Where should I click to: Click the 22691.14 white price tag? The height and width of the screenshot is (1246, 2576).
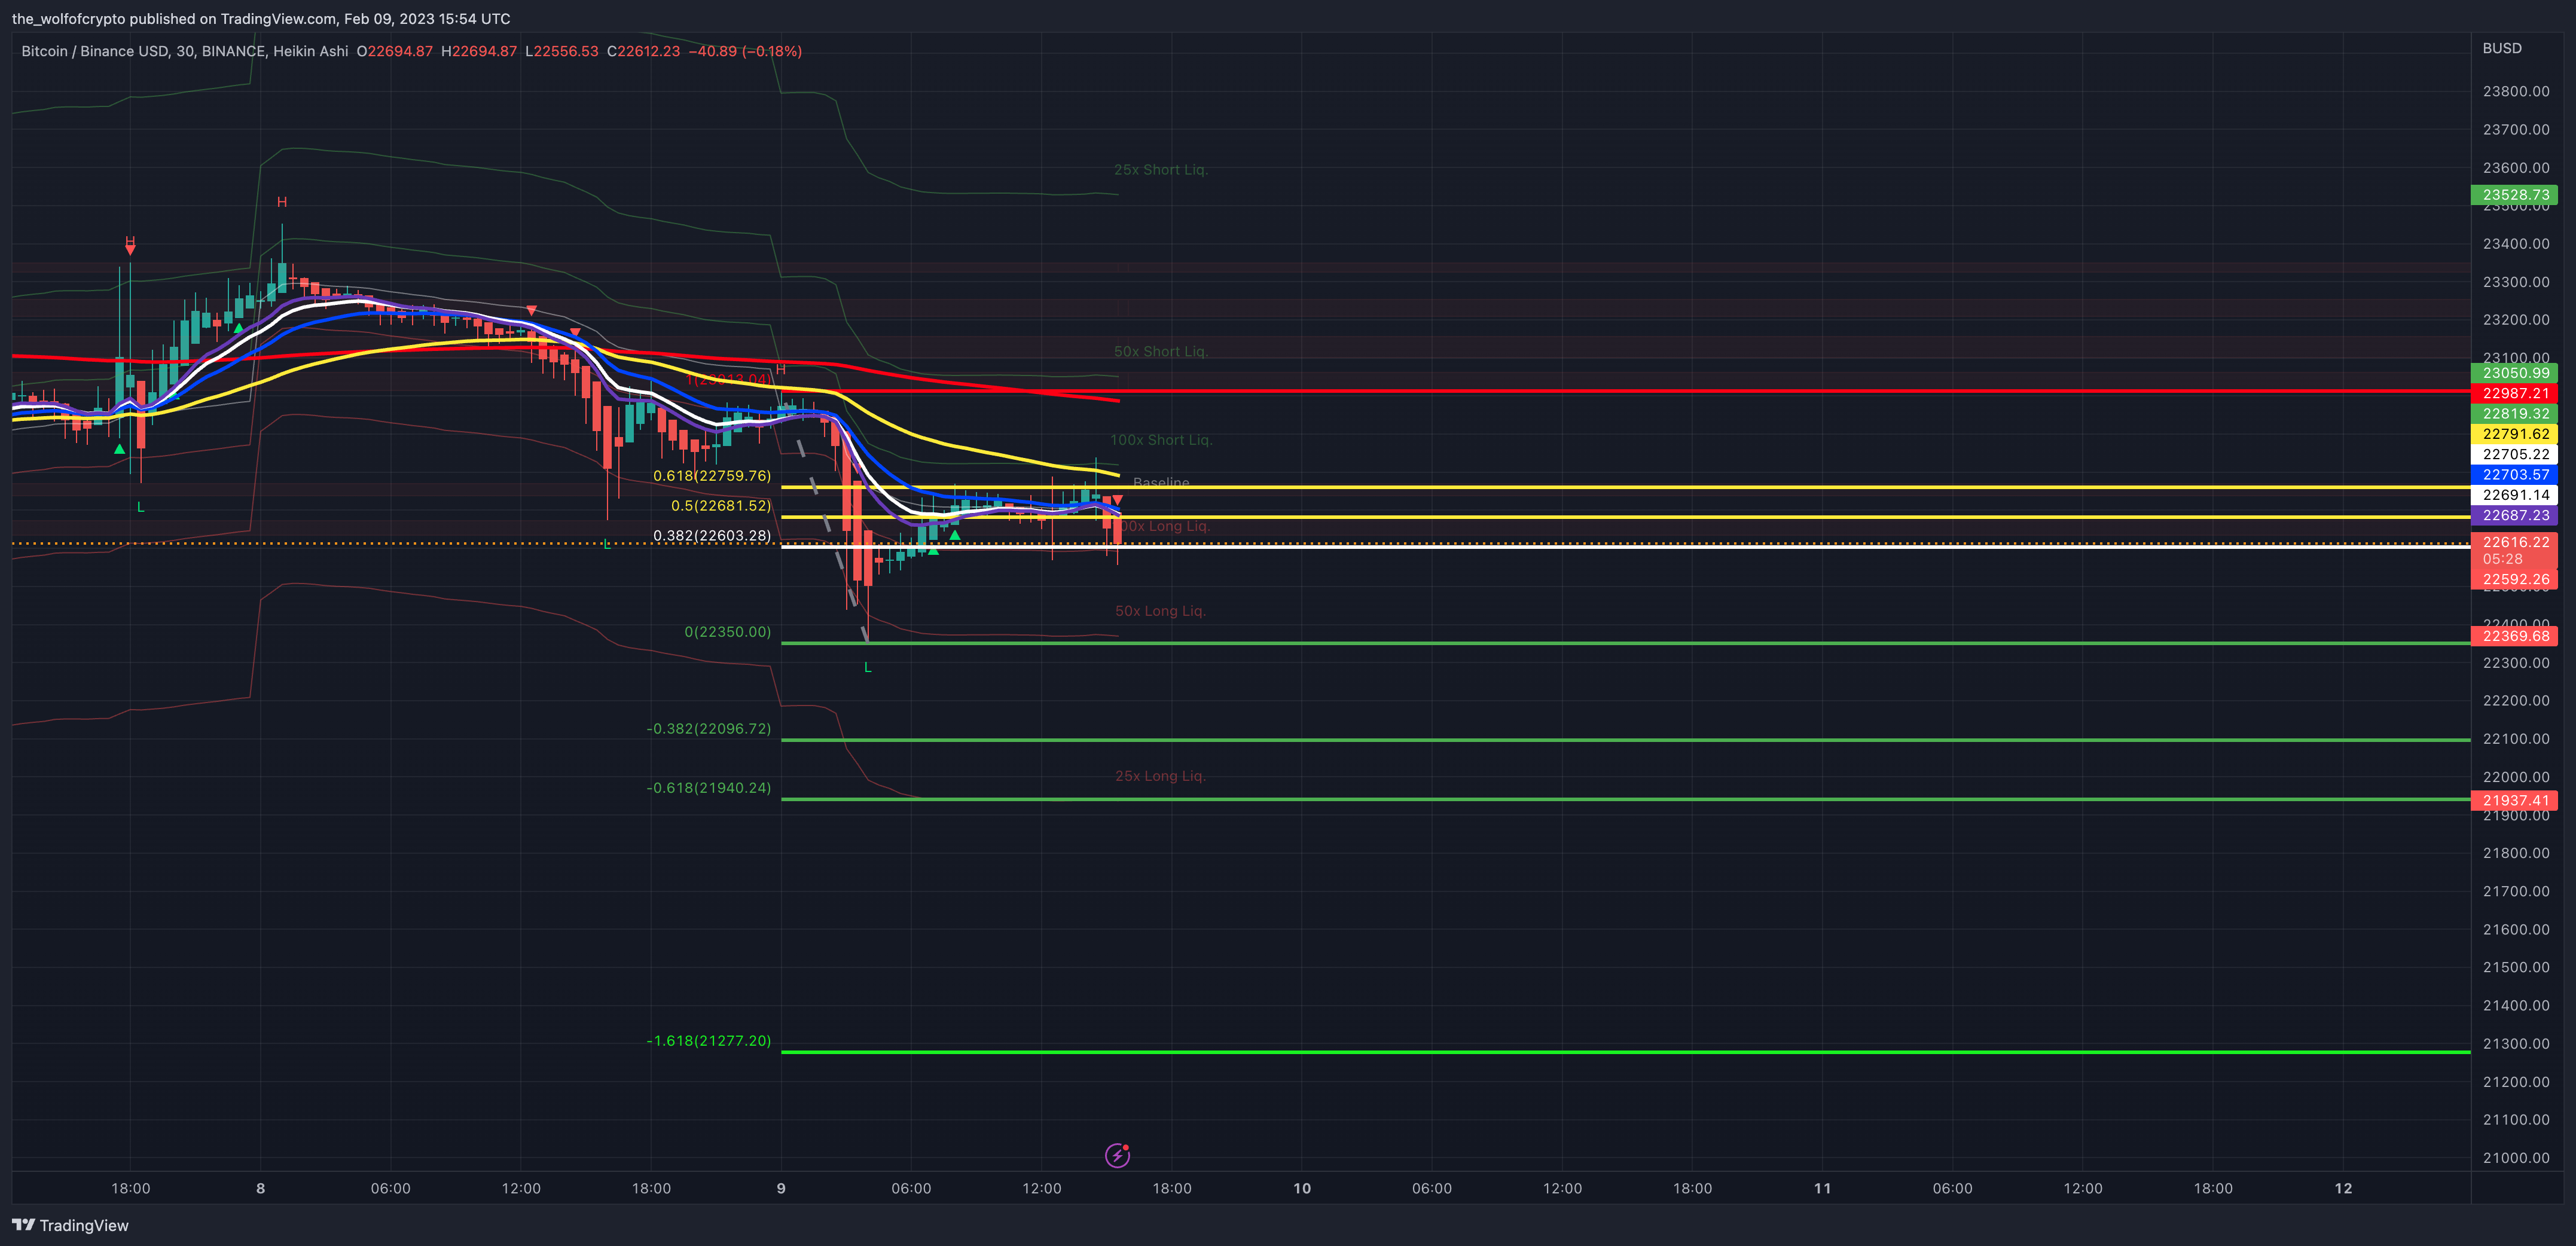click(2514, 495)
